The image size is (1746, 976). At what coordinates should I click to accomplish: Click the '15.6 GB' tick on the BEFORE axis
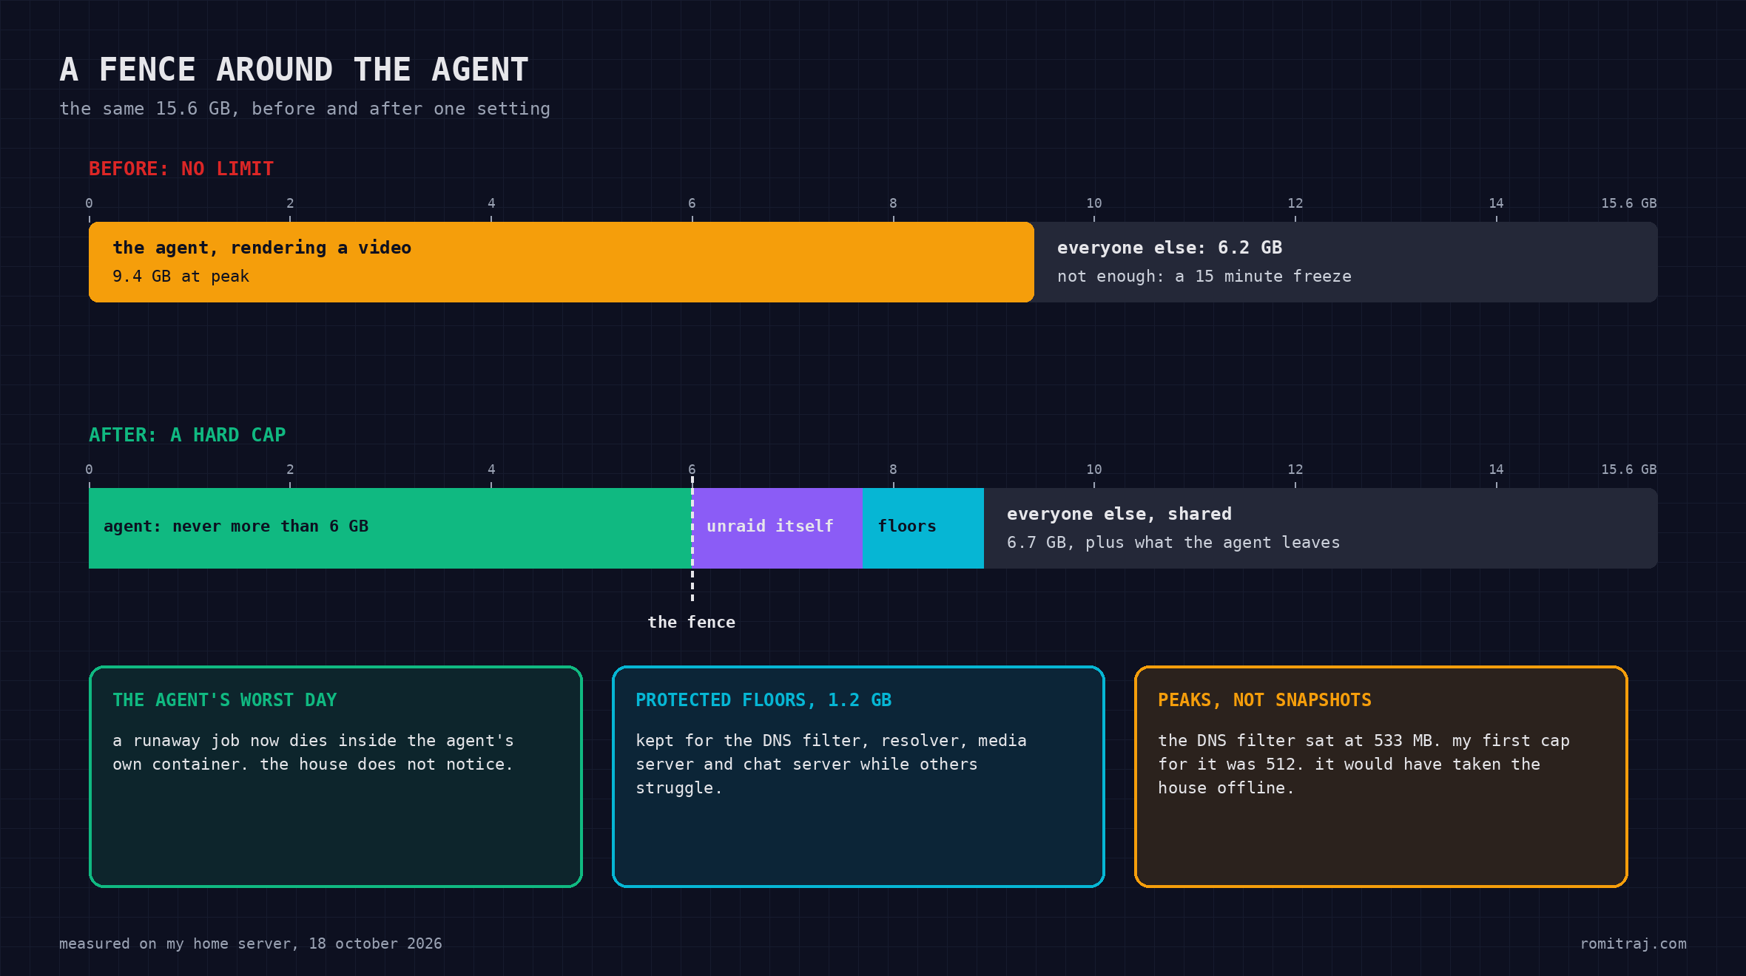click(x=1628, y=203)
